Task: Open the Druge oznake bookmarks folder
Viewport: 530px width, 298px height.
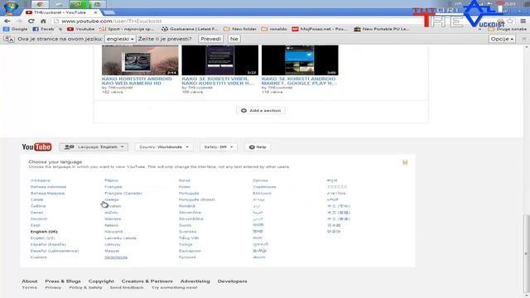Action: pos(508,29)
